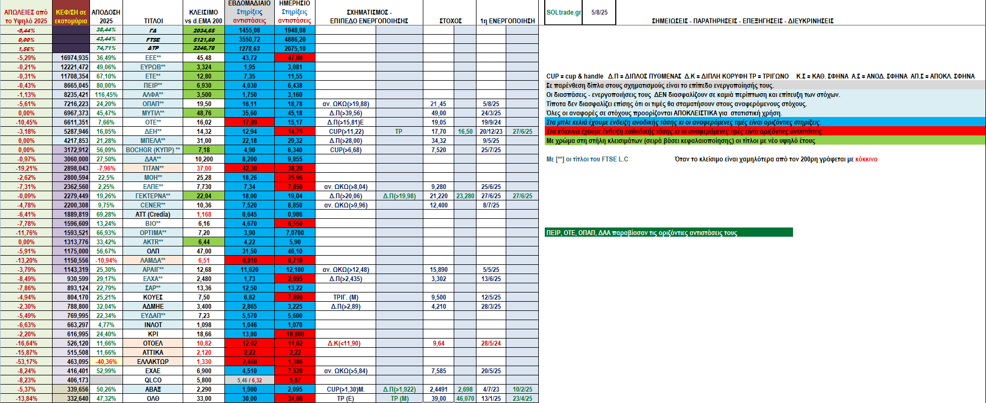This screenshot has height=403, width=986.
Task: Click the ΓΕΚΤΕΡΝΑ** stock title
Action: (x=153, y=196)
